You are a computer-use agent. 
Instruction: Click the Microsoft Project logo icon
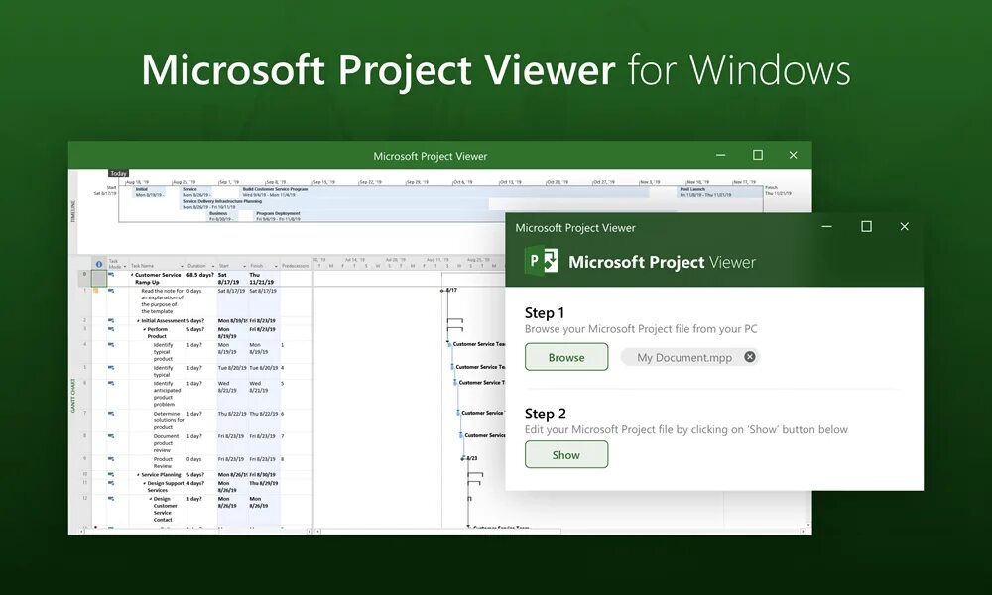pos(542,261)
